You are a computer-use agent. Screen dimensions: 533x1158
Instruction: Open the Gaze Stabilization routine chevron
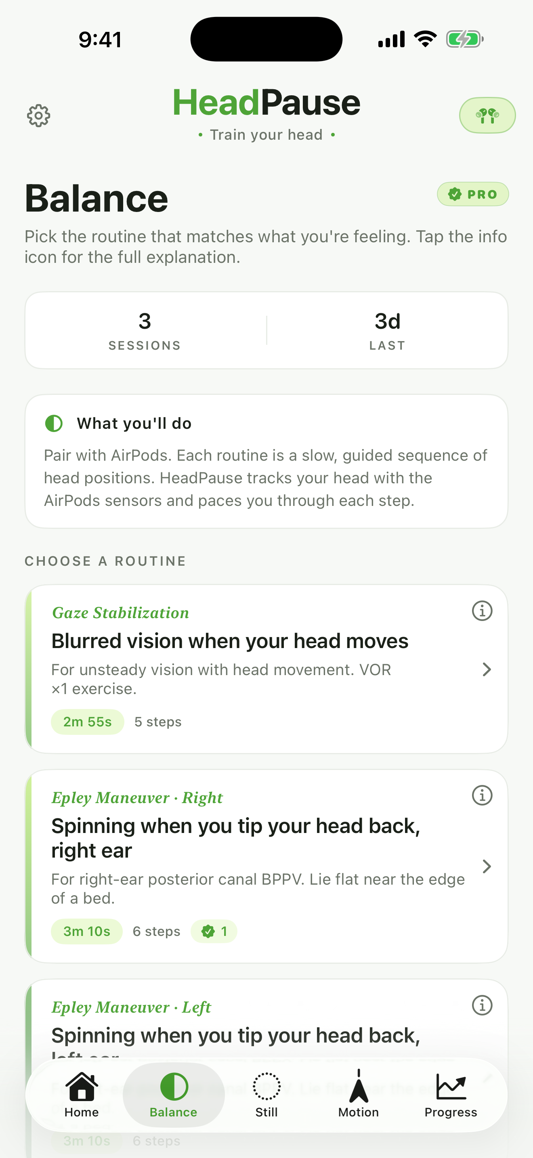coord(486,669)
